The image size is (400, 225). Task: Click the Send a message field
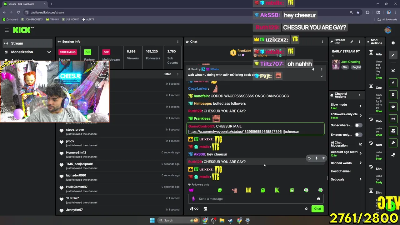256,199
